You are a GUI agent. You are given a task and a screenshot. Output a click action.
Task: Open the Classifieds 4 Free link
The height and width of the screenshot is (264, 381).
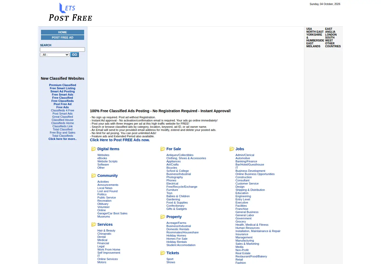point(62,110)
